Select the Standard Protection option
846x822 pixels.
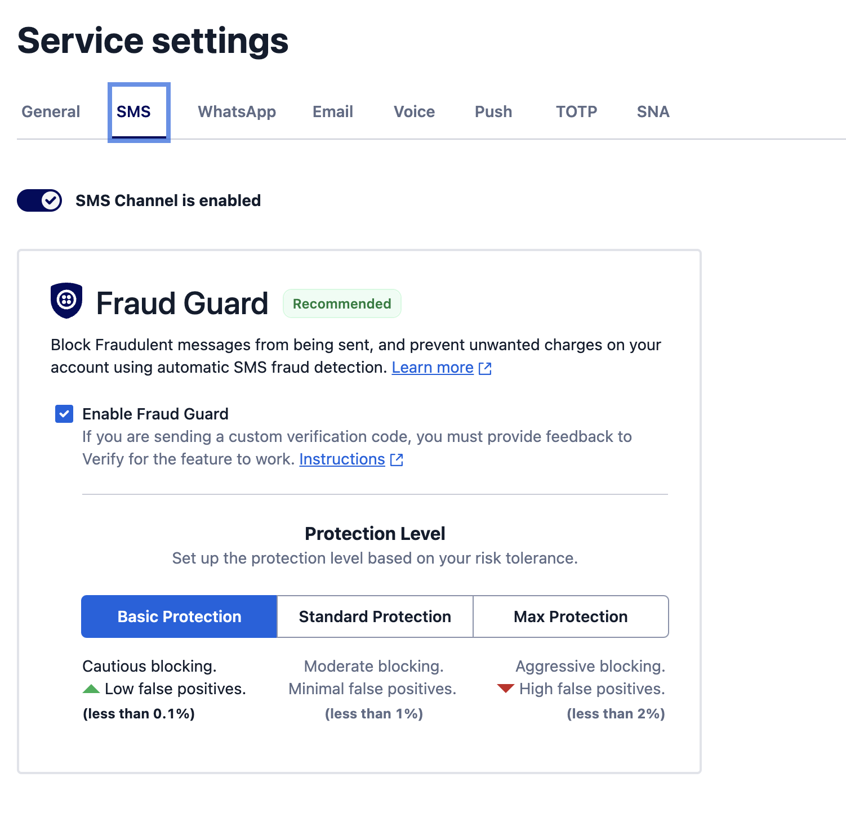tap(374, 616)
